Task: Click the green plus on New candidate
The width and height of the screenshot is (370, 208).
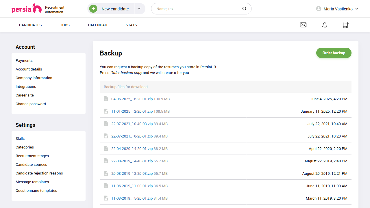Action: click(x=93, y=9)
